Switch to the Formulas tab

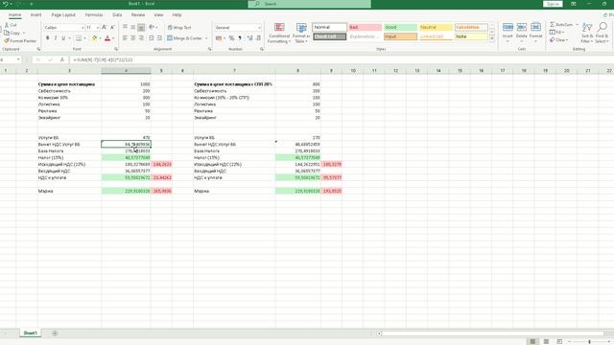click(x=94, y=15)
